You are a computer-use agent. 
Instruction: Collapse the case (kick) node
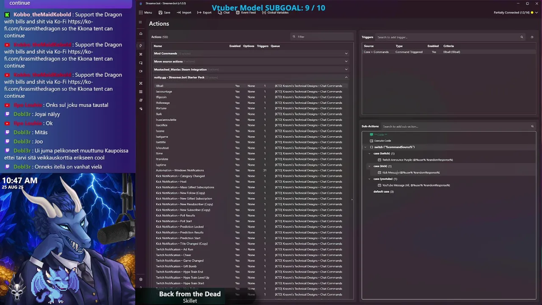pos(369,166)
